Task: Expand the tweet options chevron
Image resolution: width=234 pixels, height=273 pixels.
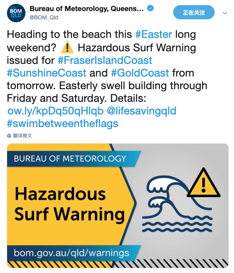Action: 225,13
